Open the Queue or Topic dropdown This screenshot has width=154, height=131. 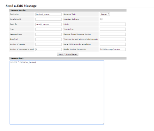(x=105, y=14)
